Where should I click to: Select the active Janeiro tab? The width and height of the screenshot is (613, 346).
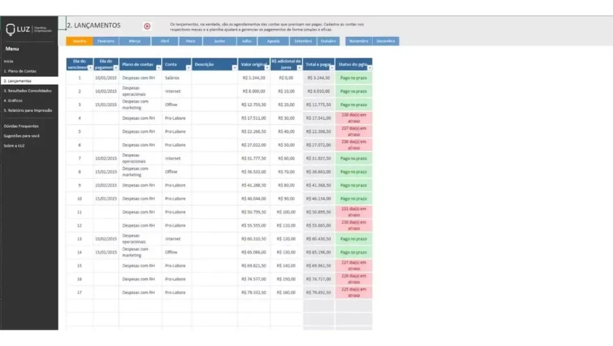pyautogui.click(x=79, y=41)
